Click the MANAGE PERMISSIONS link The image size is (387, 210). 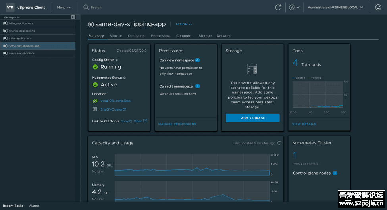click(177, 124)
